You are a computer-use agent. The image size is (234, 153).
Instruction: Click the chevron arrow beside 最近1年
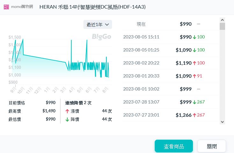click(x=107, y=24)
